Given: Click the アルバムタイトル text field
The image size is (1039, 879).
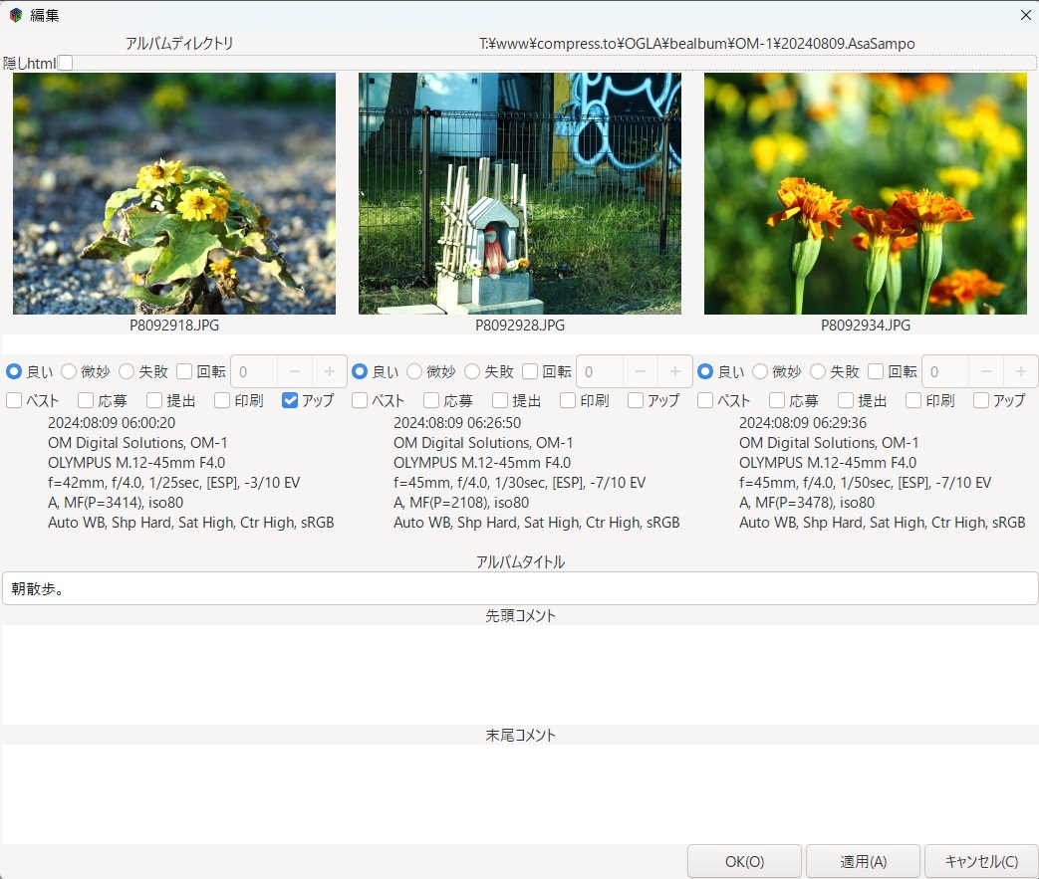Looking at the screenshot, I should (x=519, y=588).
